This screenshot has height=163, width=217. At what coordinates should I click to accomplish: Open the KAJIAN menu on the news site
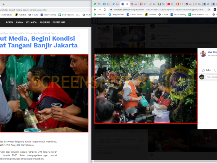pos(20,22)
